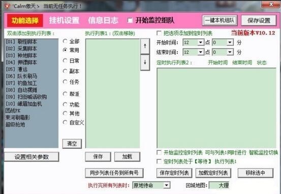Viewport: 281px width, 194px height.
Task: Click 加载定时列表 button
Action: coord(213,173)
